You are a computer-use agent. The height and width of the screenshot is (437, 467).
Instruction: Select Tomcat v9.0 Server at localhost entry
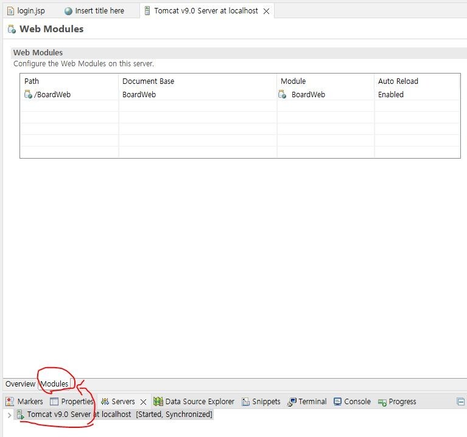pyautogui.click(x=114, y=415)
